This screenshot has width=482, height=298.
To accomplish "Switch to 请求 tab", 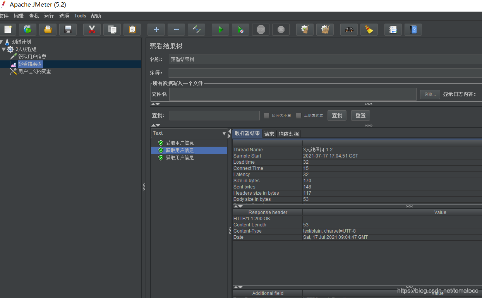I will click(269, 134).
